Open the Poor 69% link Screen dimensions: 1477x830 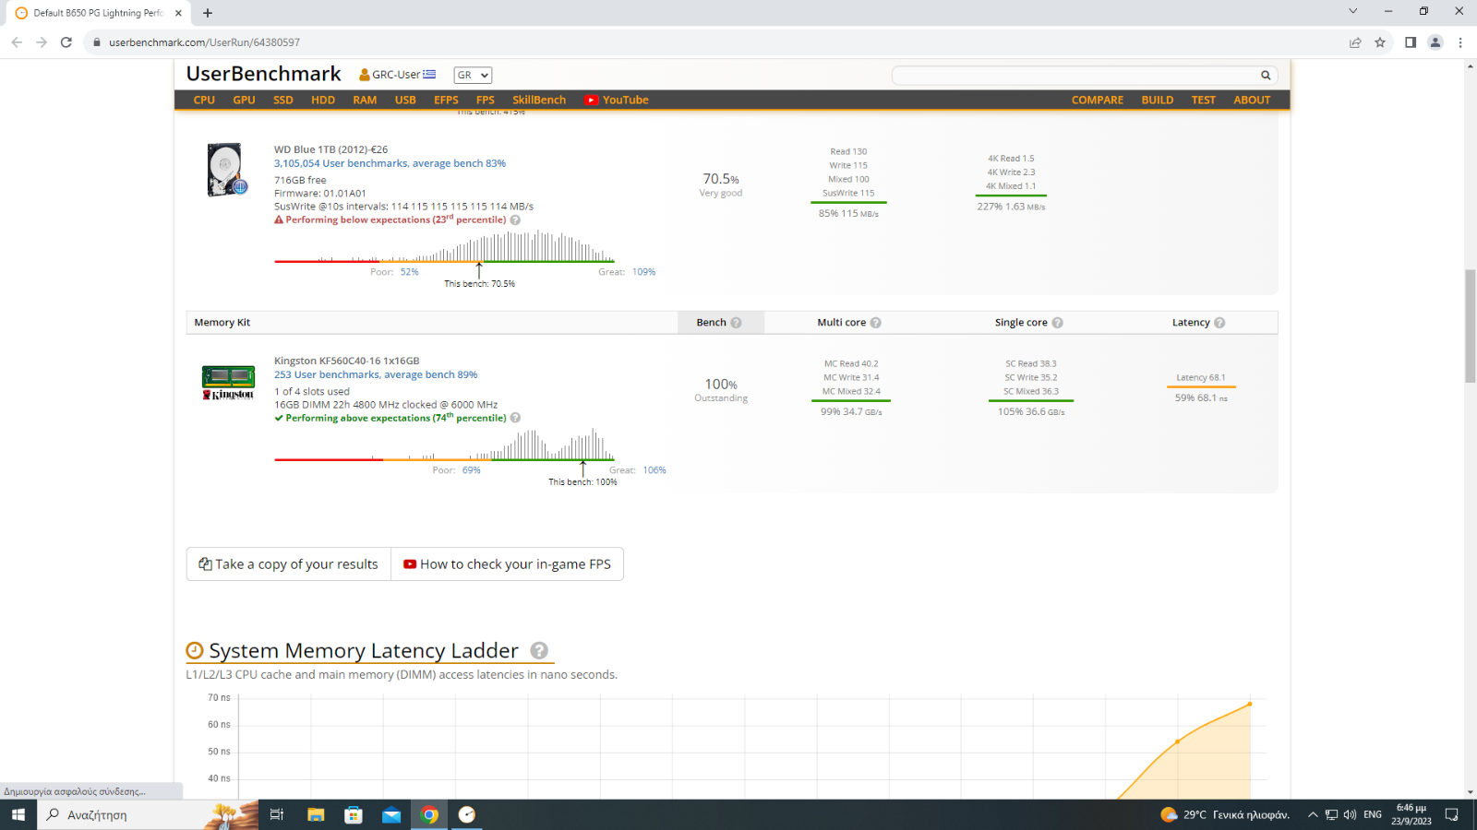pyautogui.click(x=472, y=470)
